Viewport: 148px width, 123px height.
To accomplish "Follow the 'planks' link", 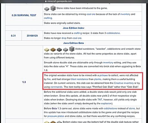I will pyautogui.click(x=97, y=79).
